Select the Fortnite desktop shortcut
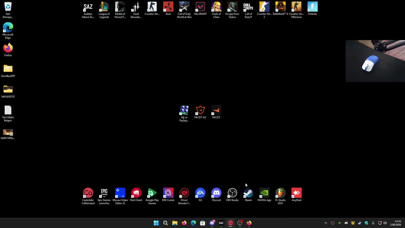 pyautogui.click(x=312, y=9)
